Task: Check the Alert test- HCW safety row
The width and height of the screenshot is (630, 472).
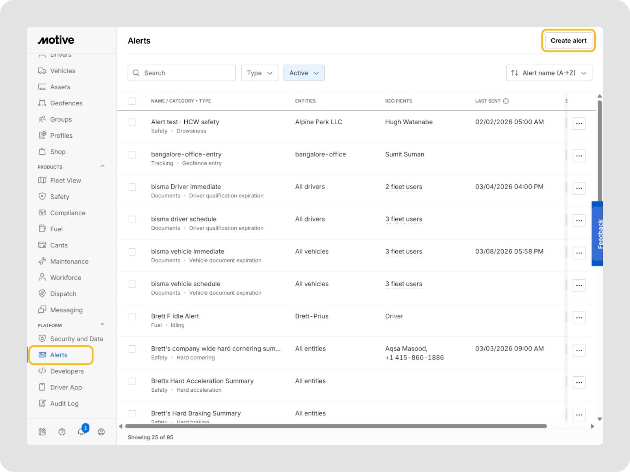Action: pos(132,122)
